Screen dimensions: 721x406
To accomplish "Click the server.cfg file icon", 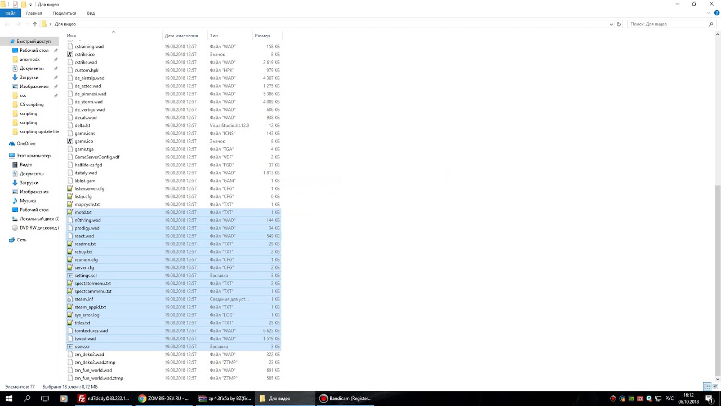I will click(x=70, y=268).
